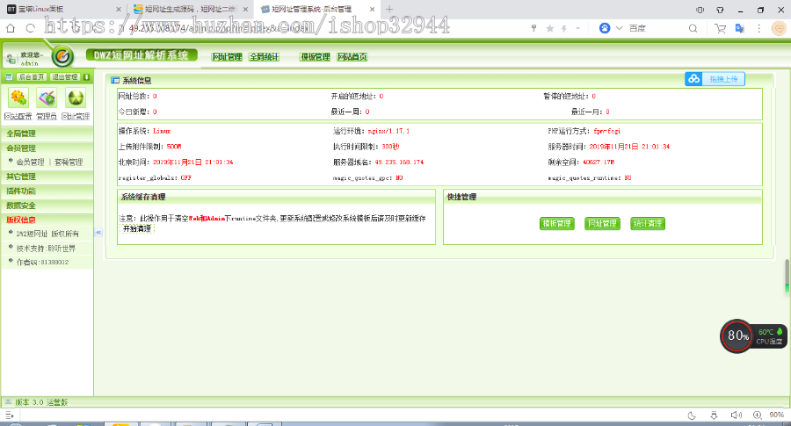Click the browser skin shirt icon
Viewport: 791px width, 426px height.
tap(720, 10)
